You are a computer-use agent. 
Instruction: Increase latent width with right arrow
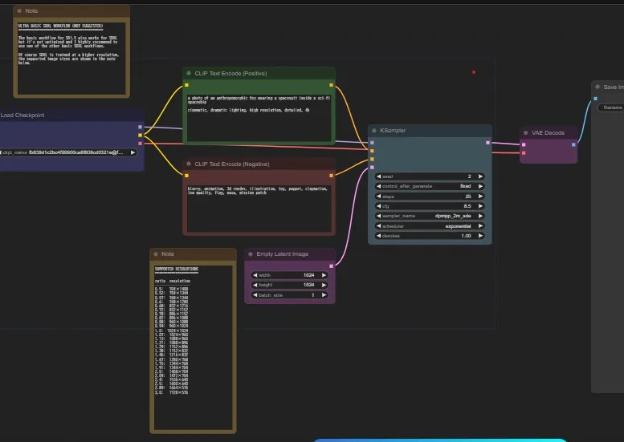pos(324,274)
